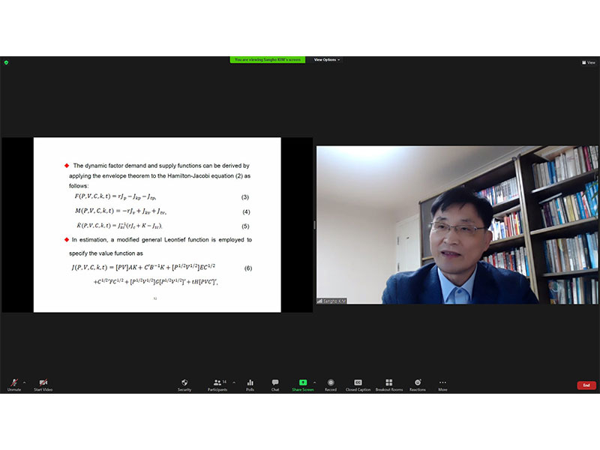
Task: Start recording with Record button
Action: pos(331,384)
